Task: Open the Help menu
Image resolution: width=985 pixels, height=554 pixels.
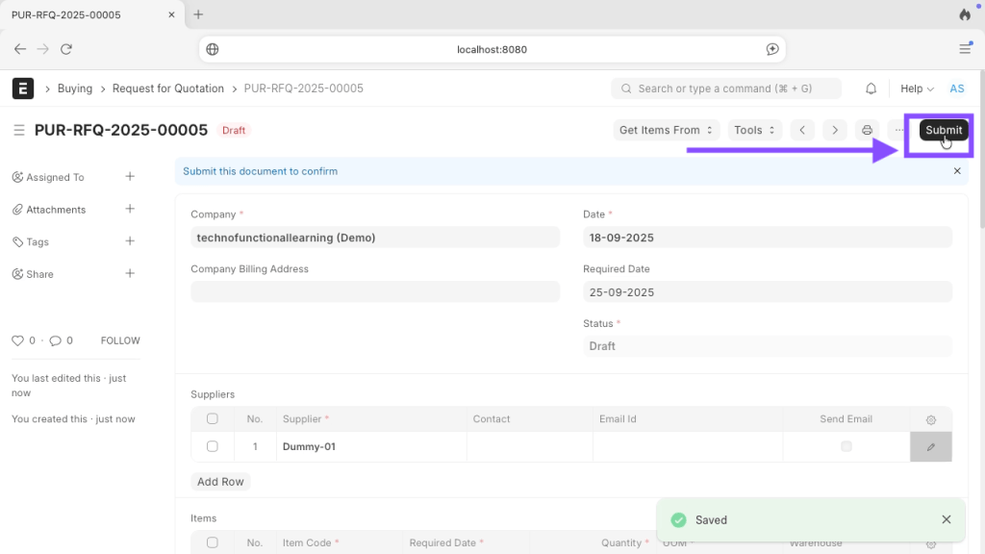Action: click(x=917, y=88)
